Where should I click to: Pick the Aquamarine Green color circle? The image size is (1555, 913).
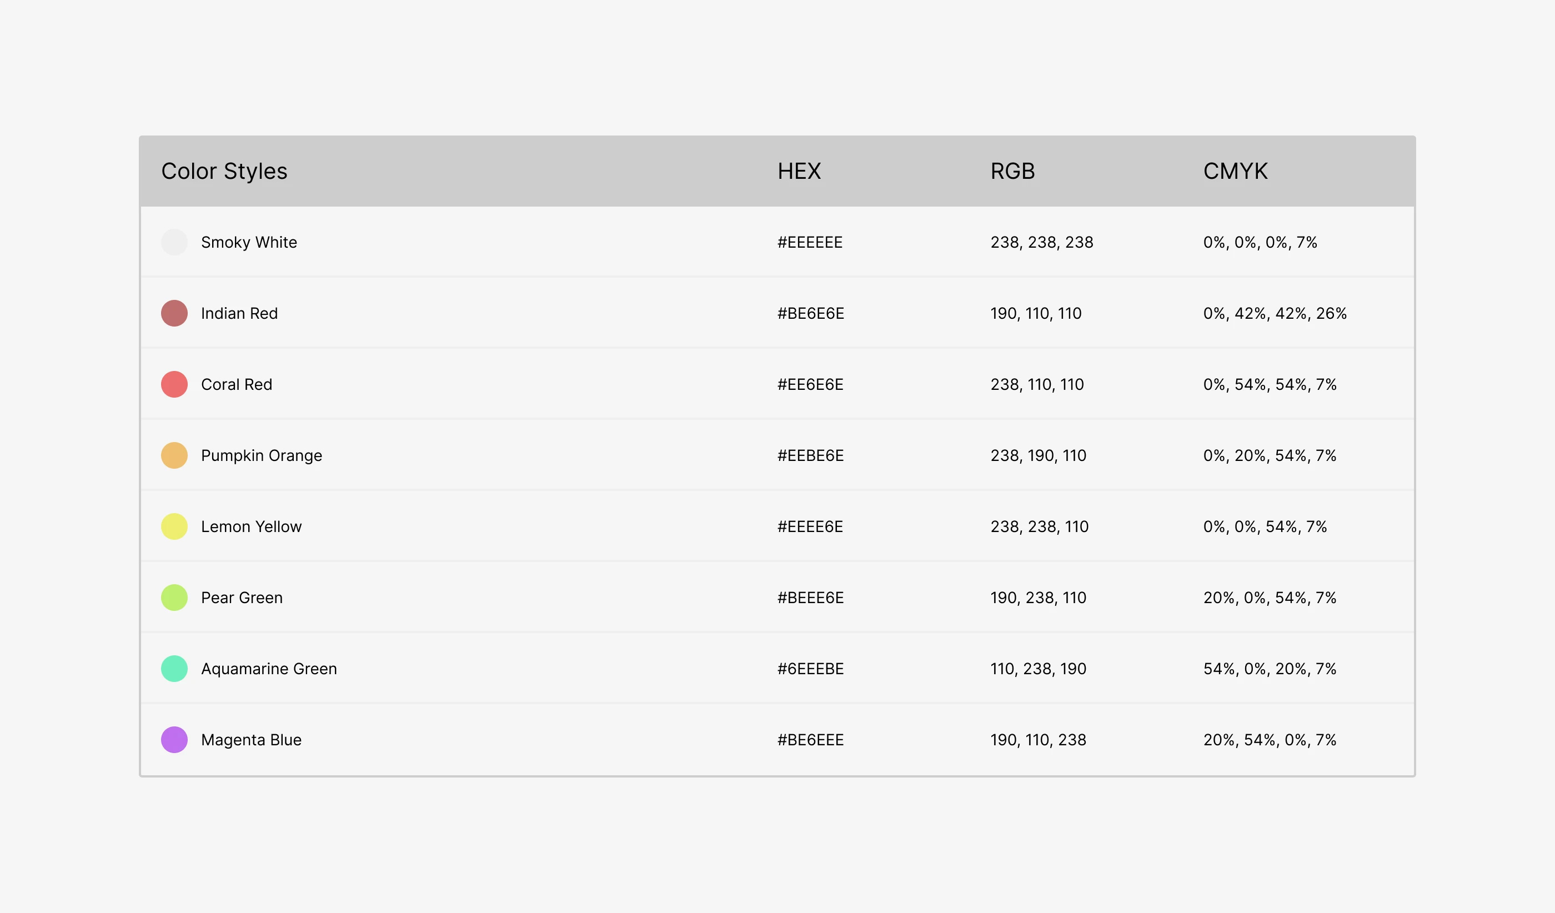pyautogui.click(x=174, y=669)
